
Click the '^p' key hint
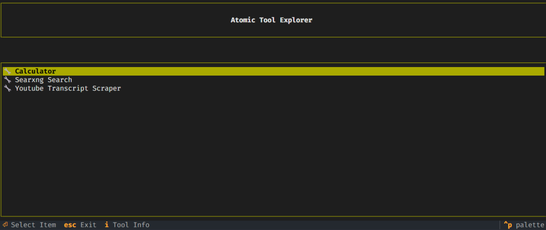(x=508, y=225)
